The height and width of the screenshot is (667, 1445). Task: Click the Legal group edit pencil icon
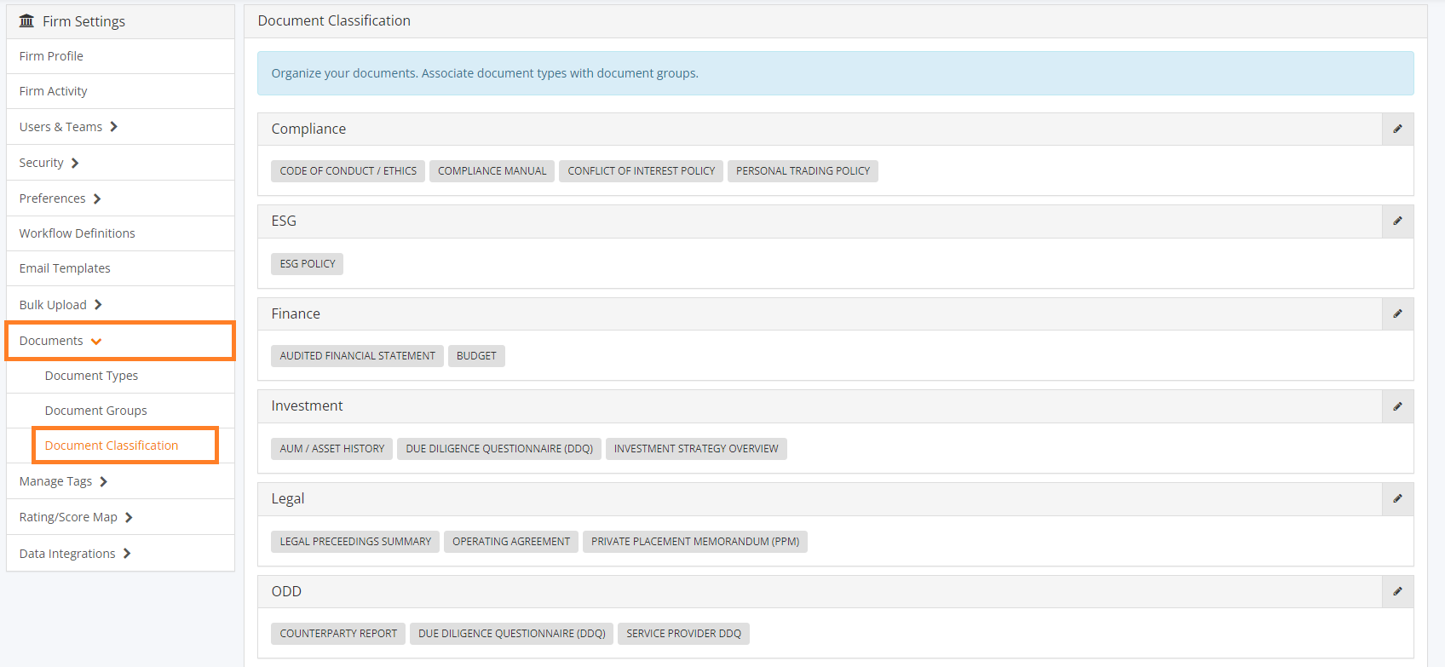(1397, 498)
